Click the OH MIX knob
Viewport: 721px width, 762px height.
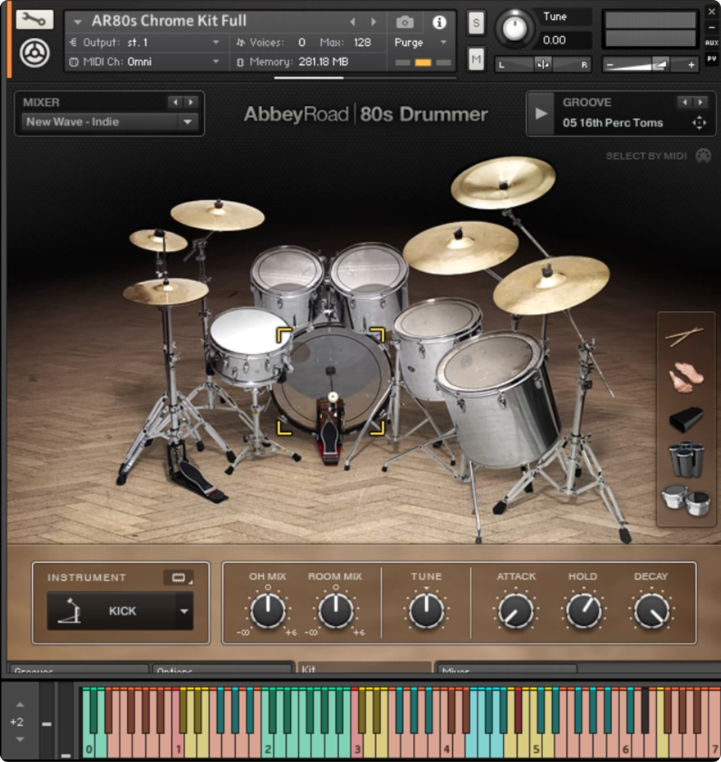pos(267,610)
